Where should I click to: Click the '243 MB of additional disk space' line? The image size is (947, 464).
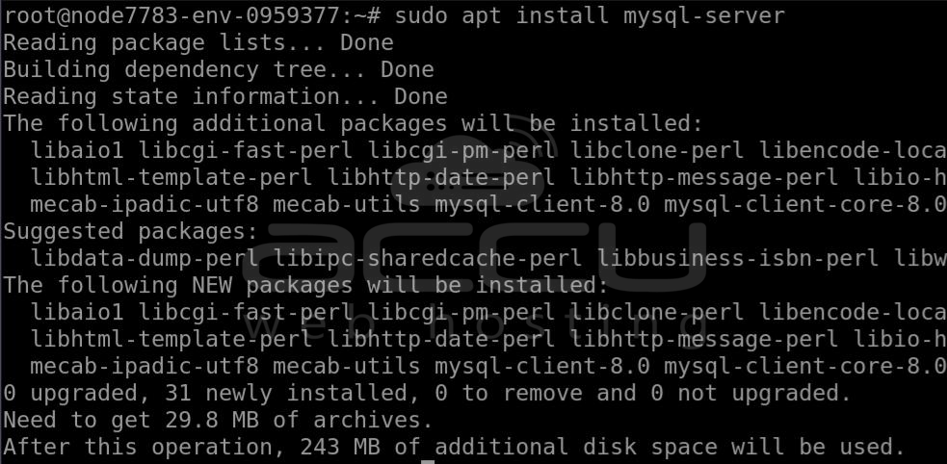453,448
